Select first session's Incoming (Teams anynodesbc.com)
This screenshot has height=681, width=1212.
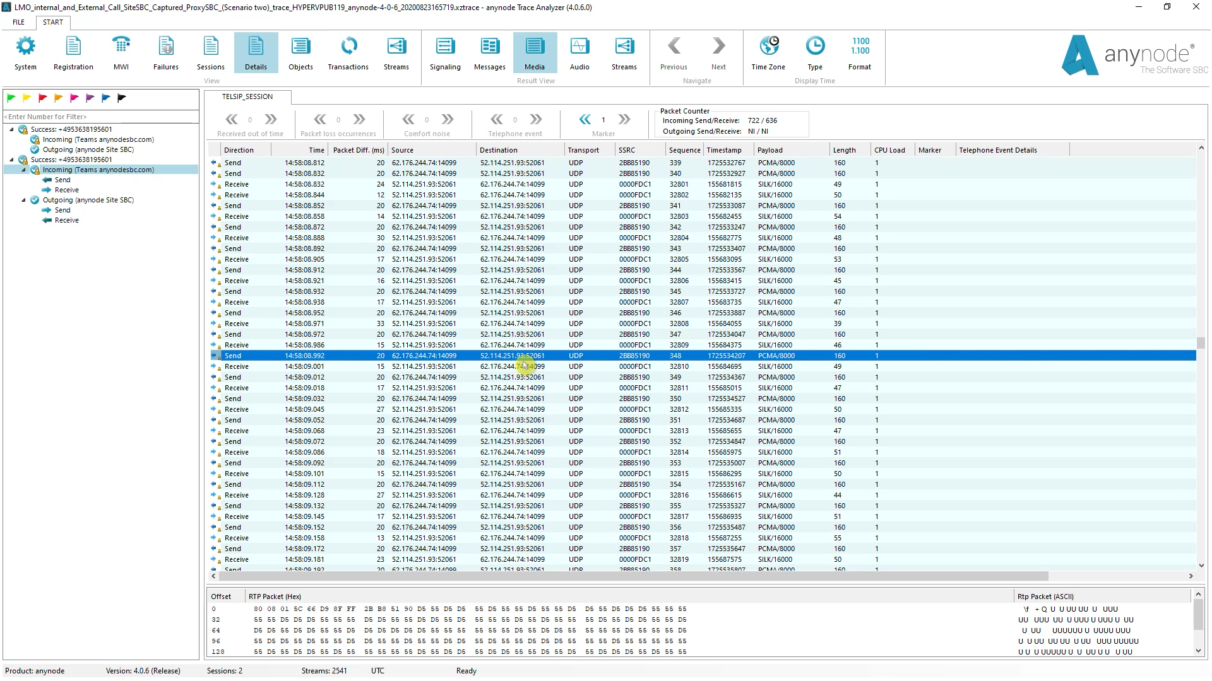pos(98,139)
